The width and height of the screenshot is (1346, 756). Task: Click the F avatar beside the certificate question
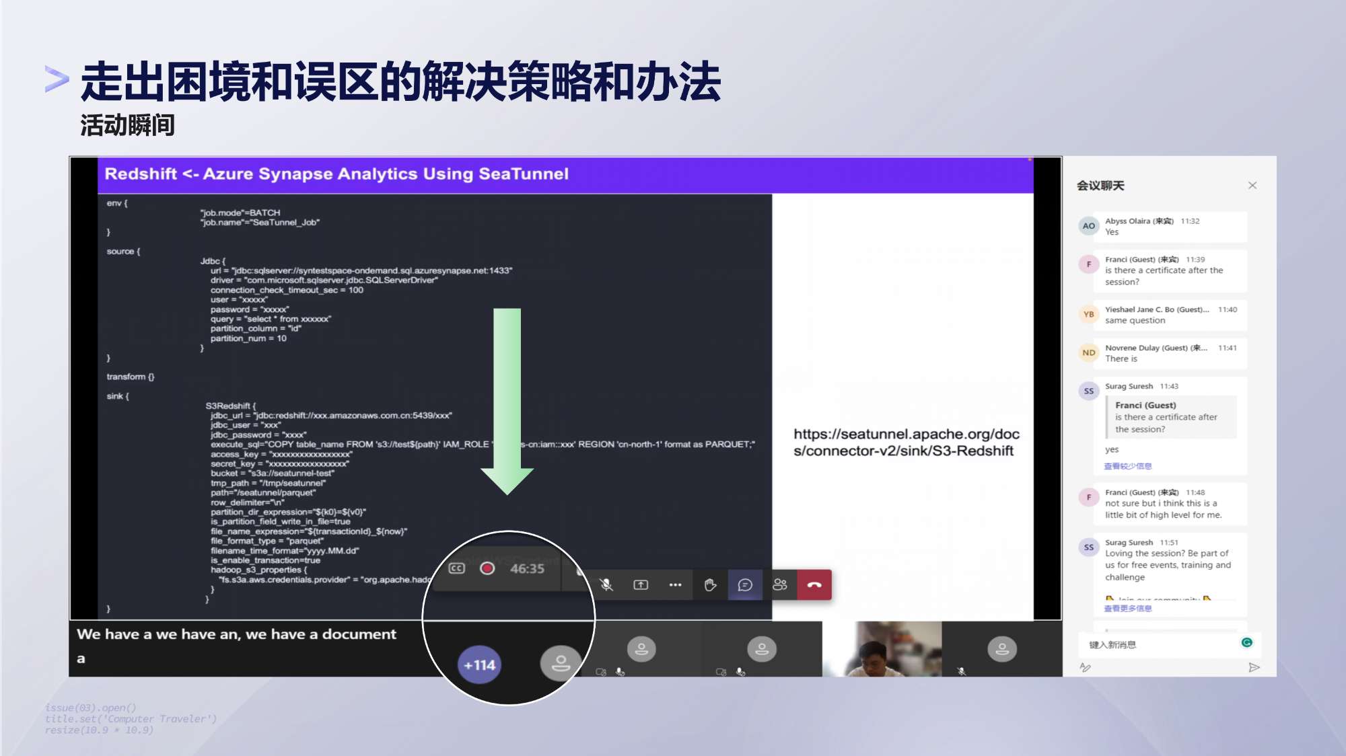coord(1088,264)
